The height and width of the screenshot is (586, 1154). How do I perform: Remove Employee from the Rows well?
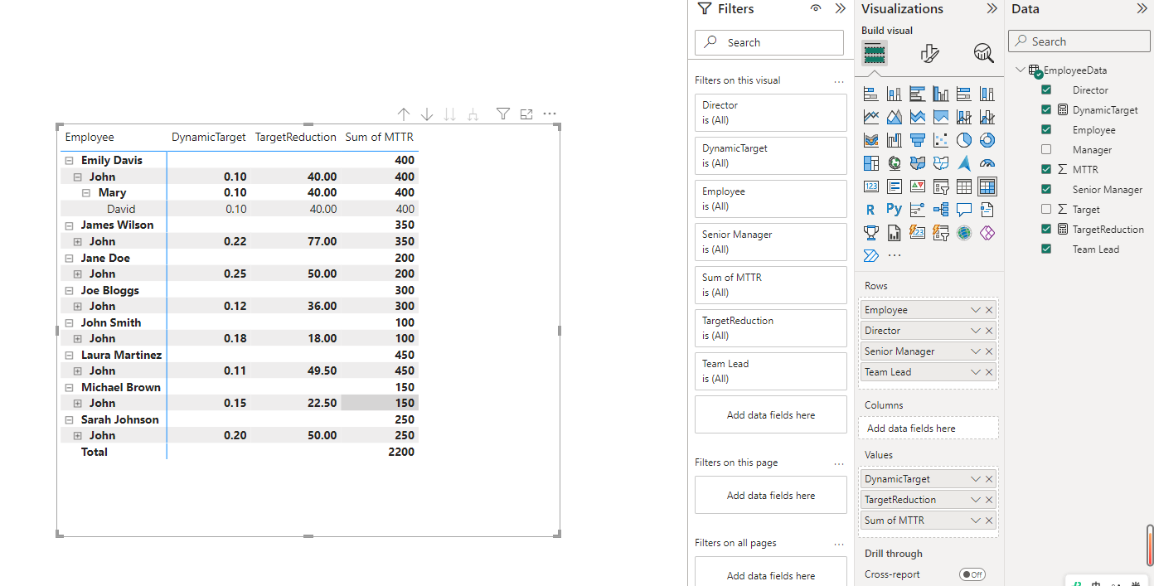989,310
